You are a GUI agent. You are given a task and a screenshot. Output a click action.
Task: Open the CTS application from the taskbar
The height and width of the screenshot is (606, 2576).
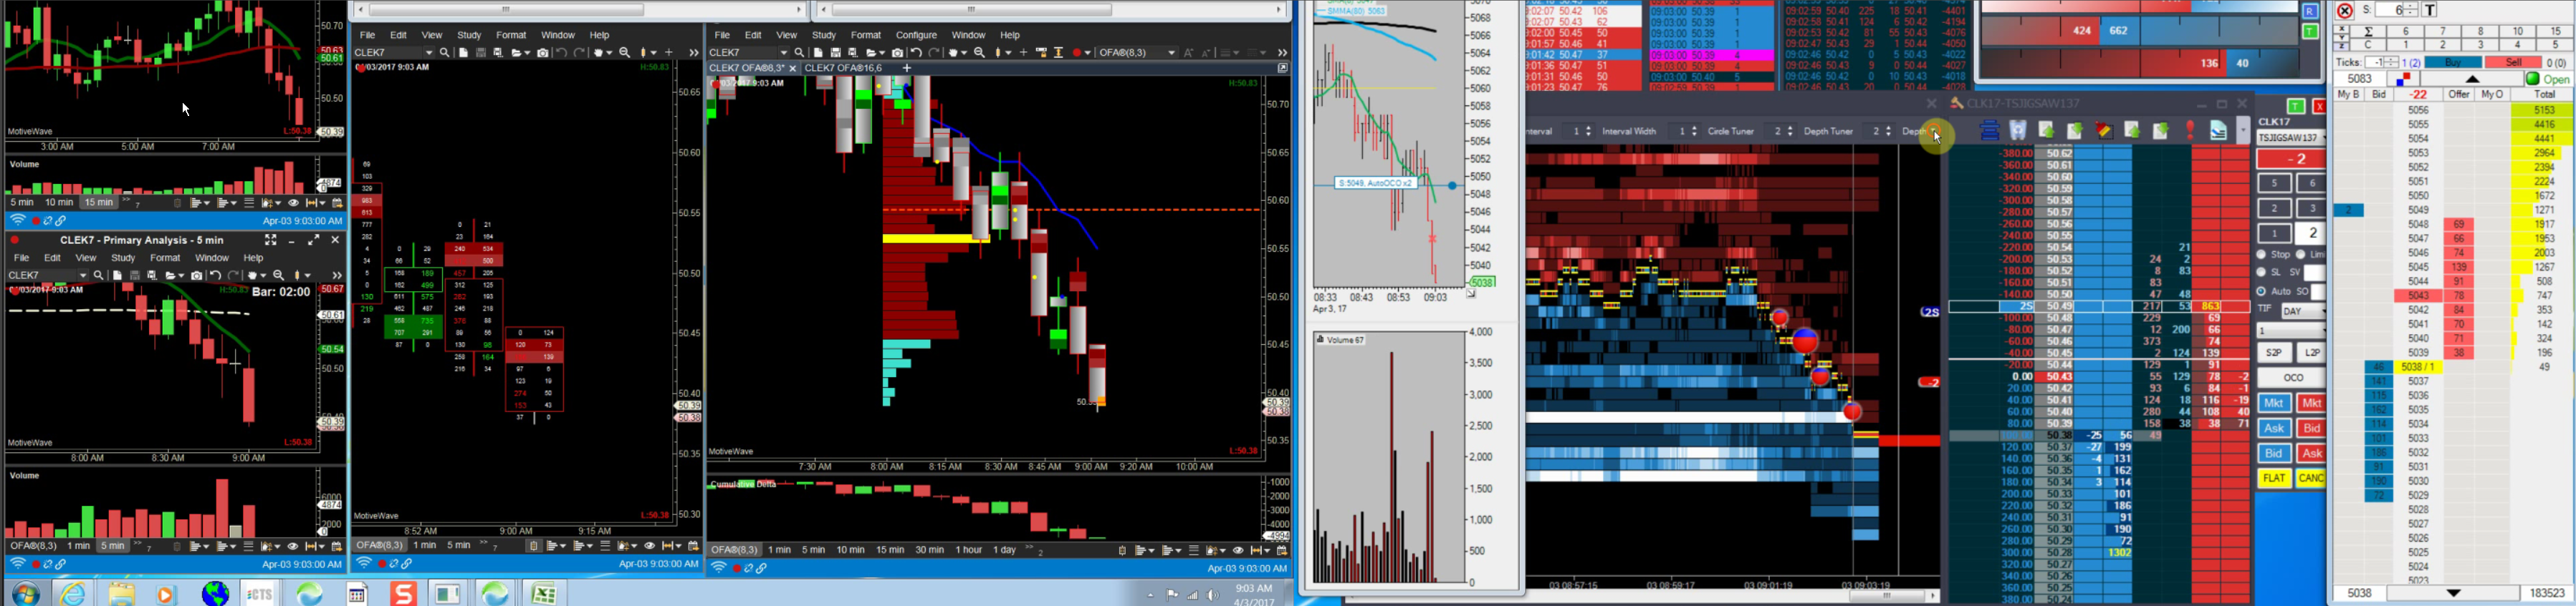pos(259,594)
